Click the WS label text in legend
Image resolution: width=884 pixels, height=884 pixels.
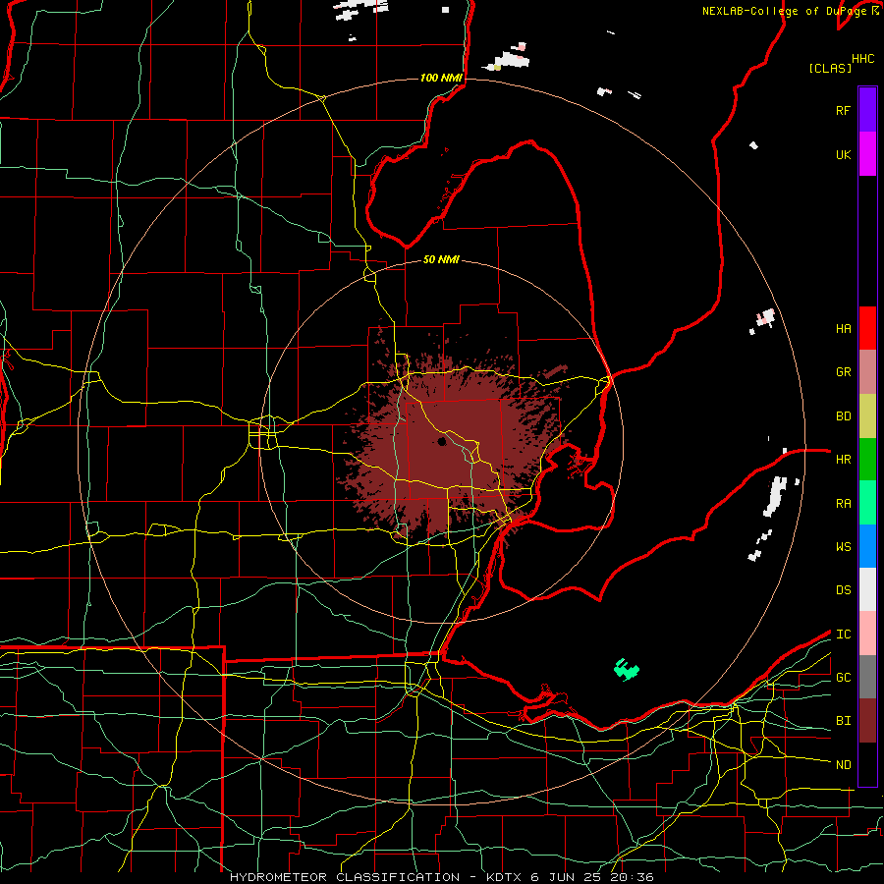[x=843, y=547]
